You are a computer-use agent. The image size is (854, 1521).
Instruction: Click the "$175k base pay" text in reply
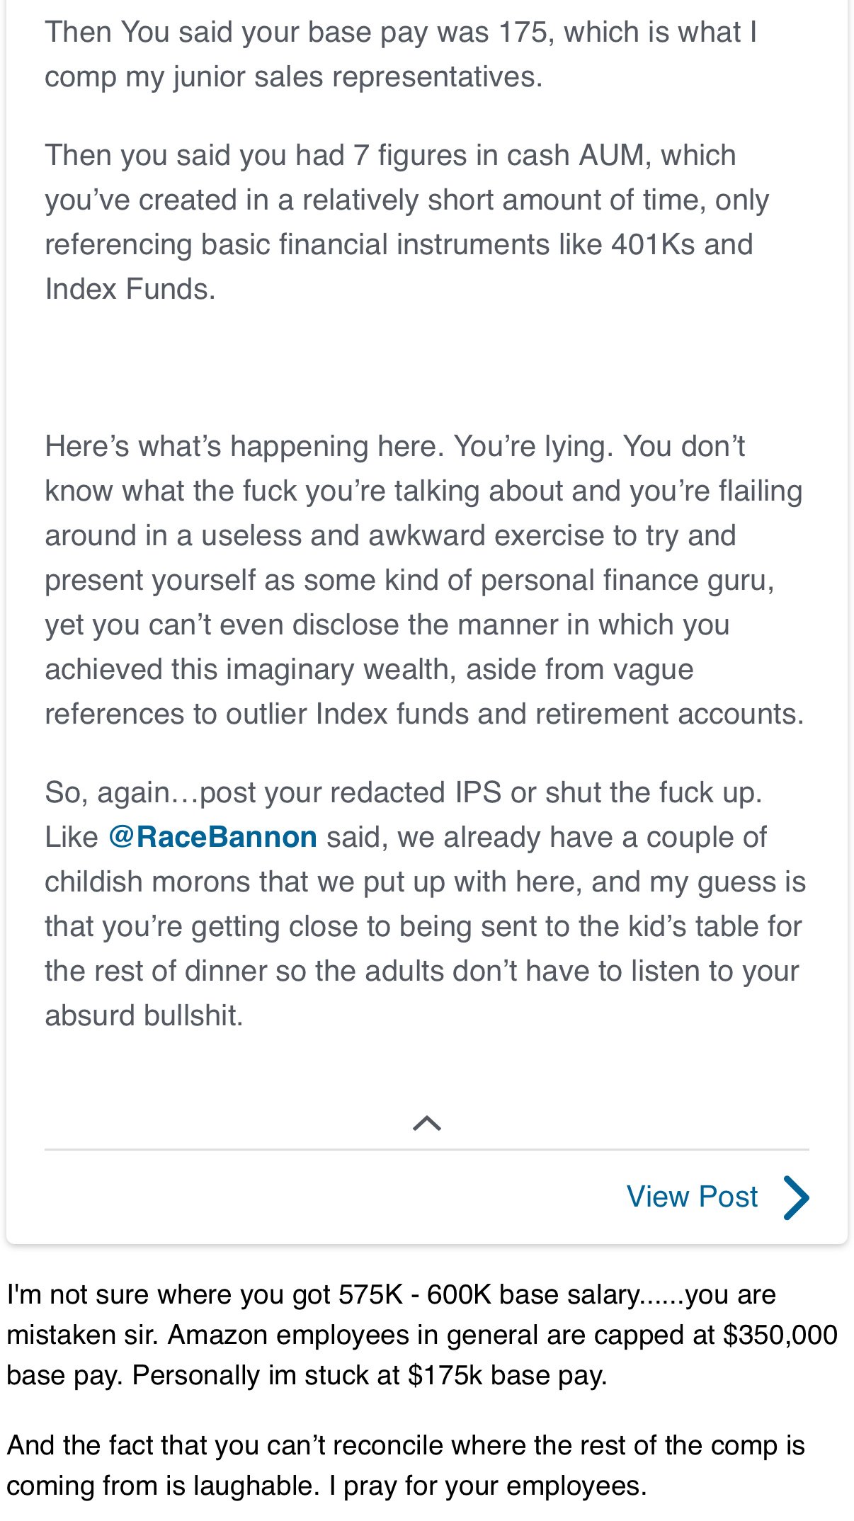point(507,1375)
